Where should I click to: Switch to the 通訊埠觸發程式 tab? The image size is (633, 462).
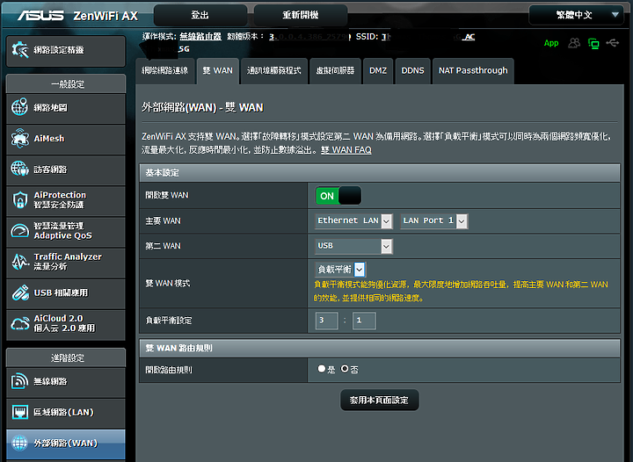click(x=274, y=70)
